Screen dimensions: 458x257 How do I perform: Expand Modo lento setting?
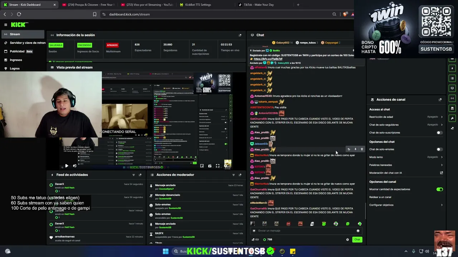pyautogui.click(x=406, y=157)
